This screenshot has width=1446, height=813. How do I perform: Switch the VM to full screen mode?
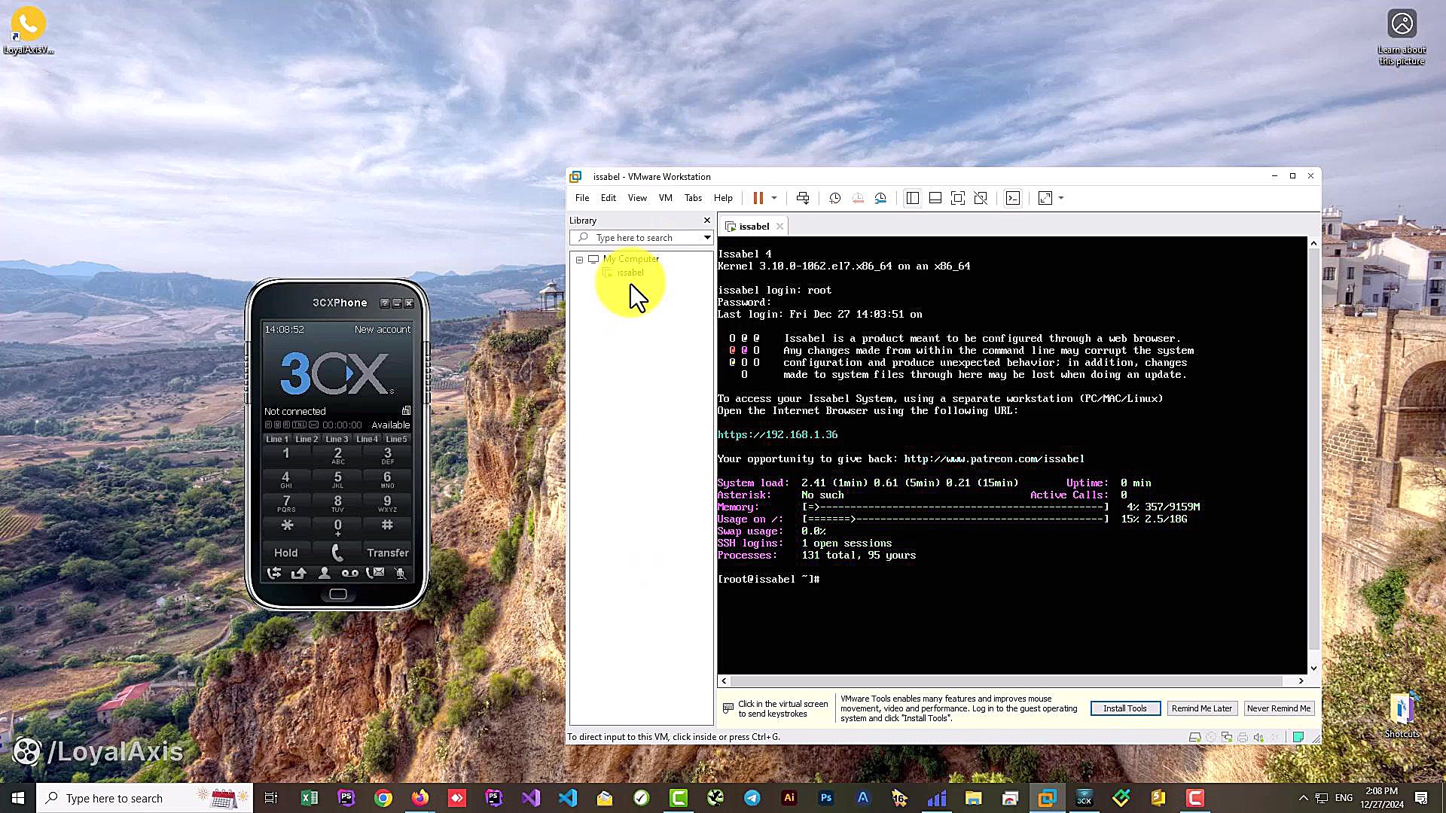point(958,198)
